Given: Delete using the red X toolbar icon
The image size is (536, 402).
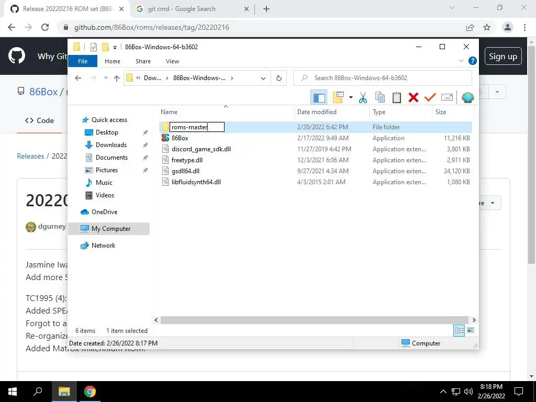Looking at the screenshot, I should (x=414, y=97).
